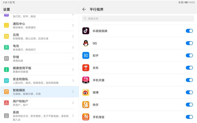This screenshot has width=197, height=123.
Task: Click the chevron next to 存储
Action: (x=73, y=58)
